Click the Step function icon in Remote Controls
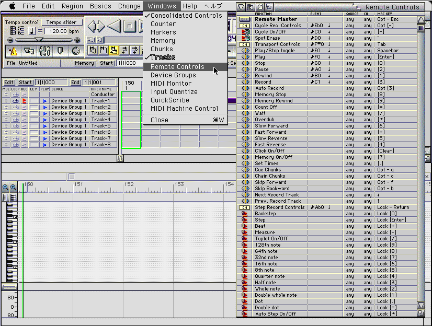The height and width of the screenshot is (326, 432). coord(245,220)
